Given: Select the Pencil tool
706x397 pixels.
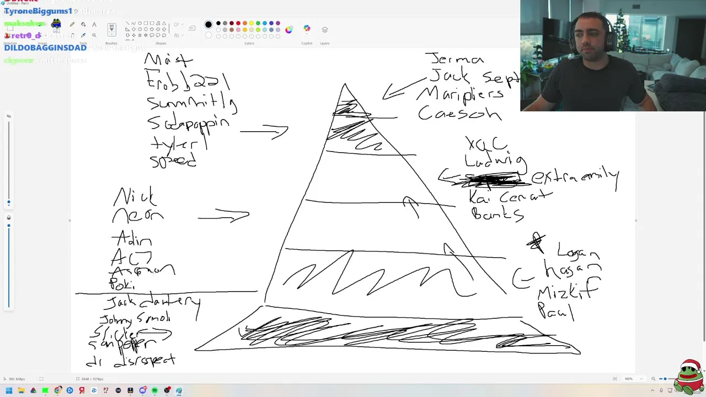Looking at the screenshot, I should point(72,24).
